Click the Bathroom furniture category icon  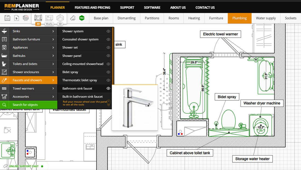click(x=4, y=39)
